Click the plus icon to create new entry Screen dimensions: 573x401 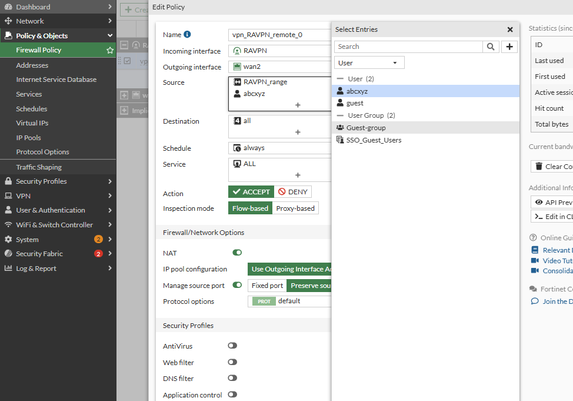510,47
